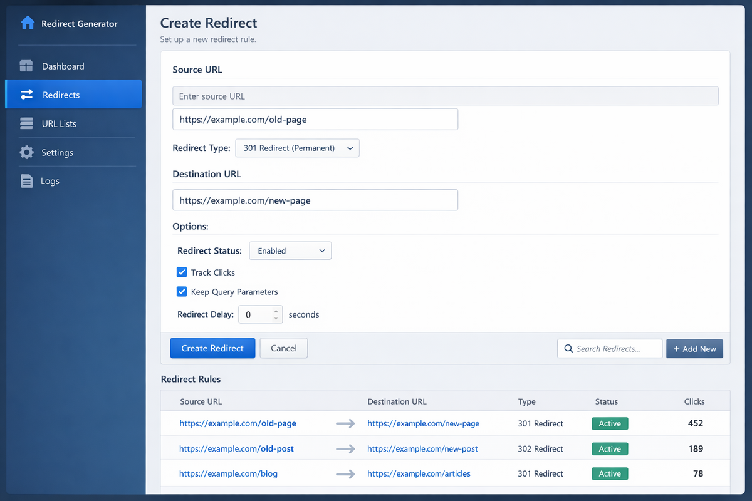
Task: Open URL Lists from the sidebar
Action: pos(59,124)
